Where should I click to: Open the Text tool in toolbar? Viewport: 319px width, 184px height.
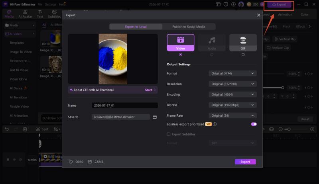tap(40, 14)
